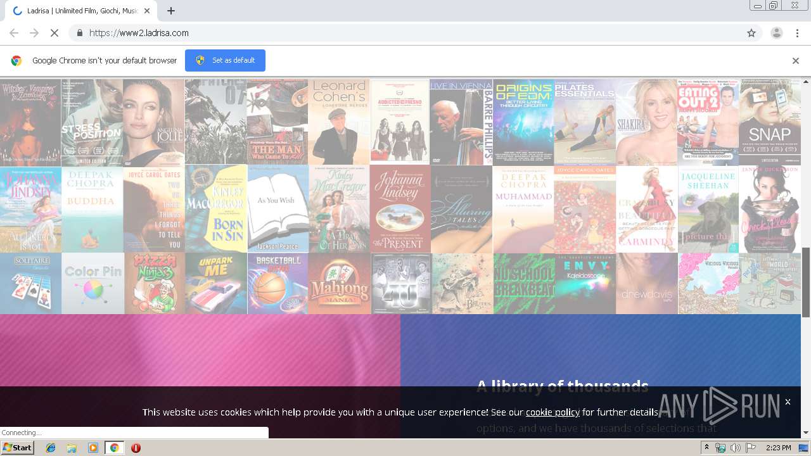Open the Jacqueline Sheehan book cover

coord(708,210)
